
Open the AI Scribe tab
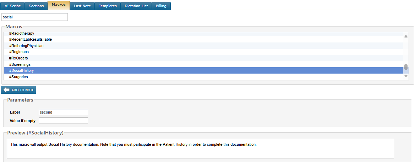(12, 6)
